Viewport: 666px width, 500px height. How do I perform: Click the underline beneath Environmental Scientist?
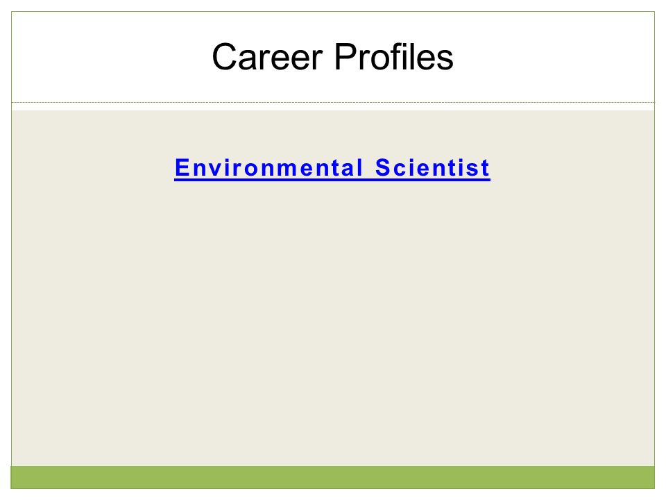pos(332,181)
